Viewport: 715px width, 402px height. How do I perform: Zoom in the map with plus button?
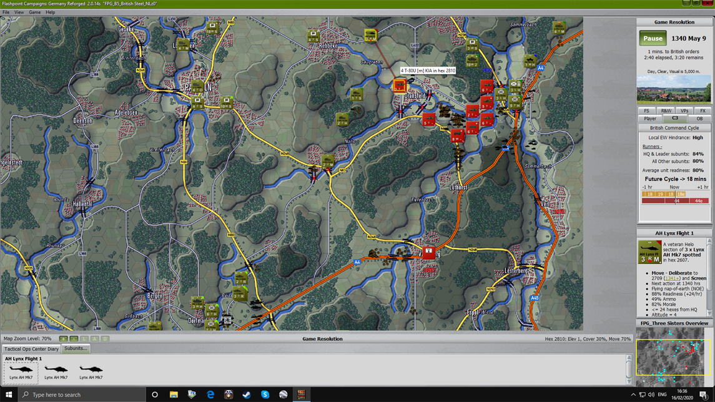point(64,339)
